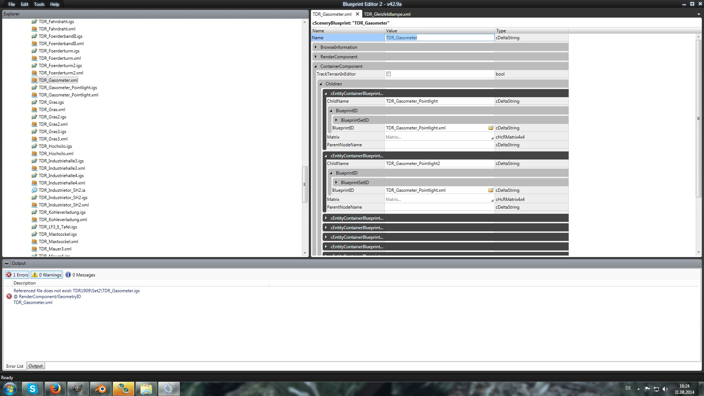Open the Tools menu
Image resolution: width=704 pixels, height=396 pixels.
(39, 4)
